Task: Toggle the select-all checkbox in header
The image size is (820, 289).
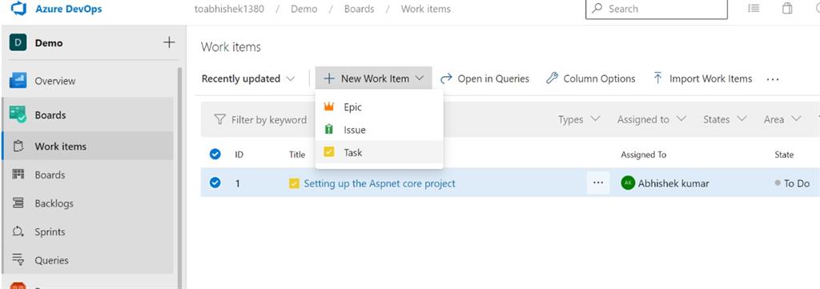Action: point(215,155)
